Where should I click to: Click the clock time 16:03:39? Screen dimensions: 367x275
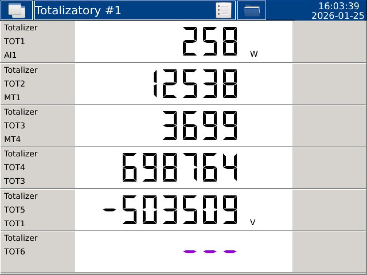point(339,6)
